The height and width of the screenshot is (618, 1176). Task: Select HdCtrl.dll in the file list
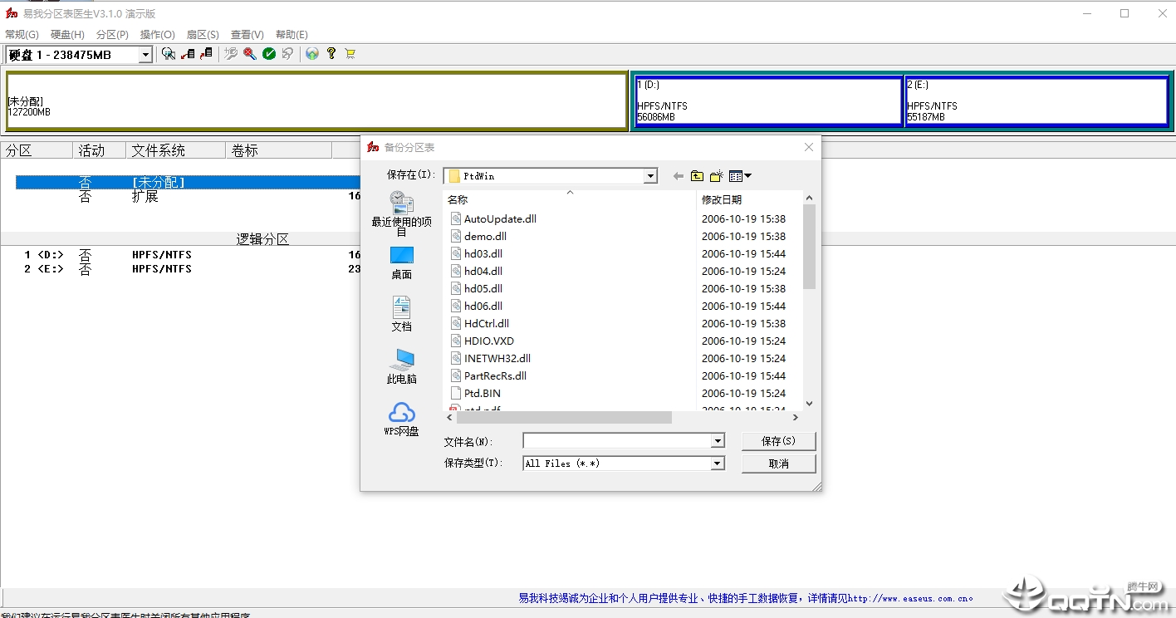click(487, 323)
